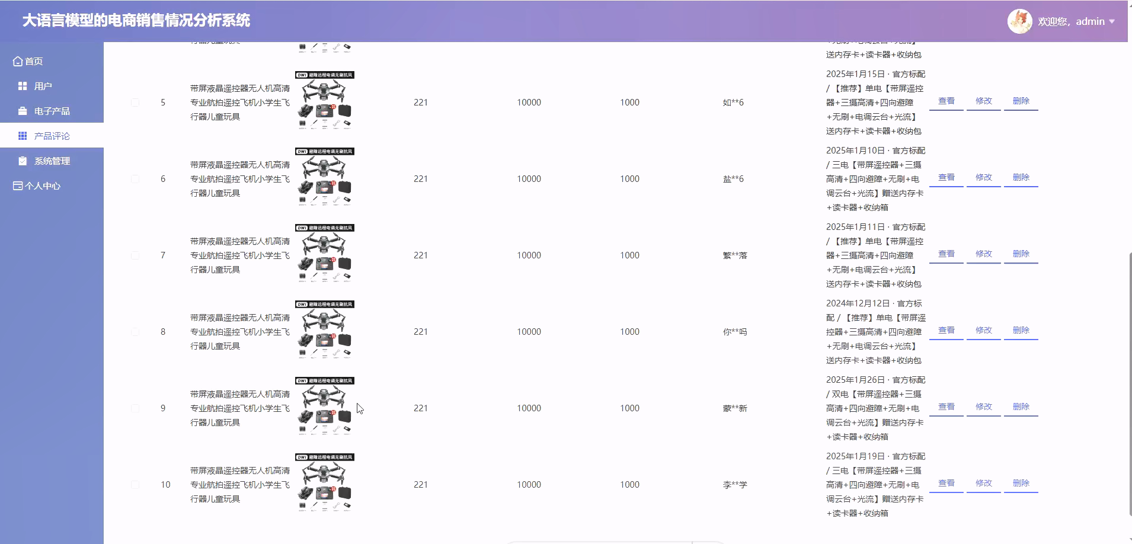Click the grid icon next to 用户
Image resolution: width=1132 pixels, height=544 pixels.
23,86
